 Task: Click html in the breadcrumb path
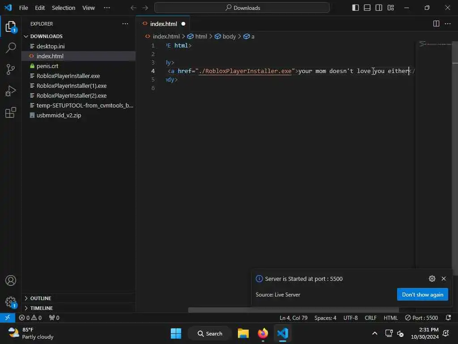click(197, 37)
